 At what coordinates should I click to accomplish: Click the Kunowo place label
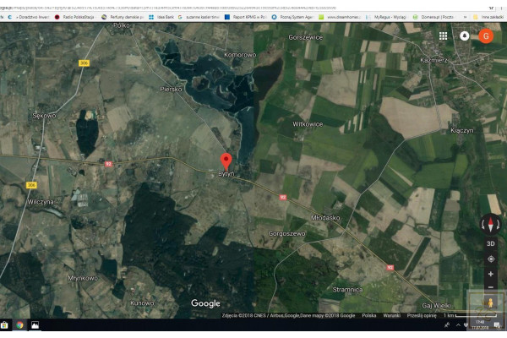click(142, 303)
